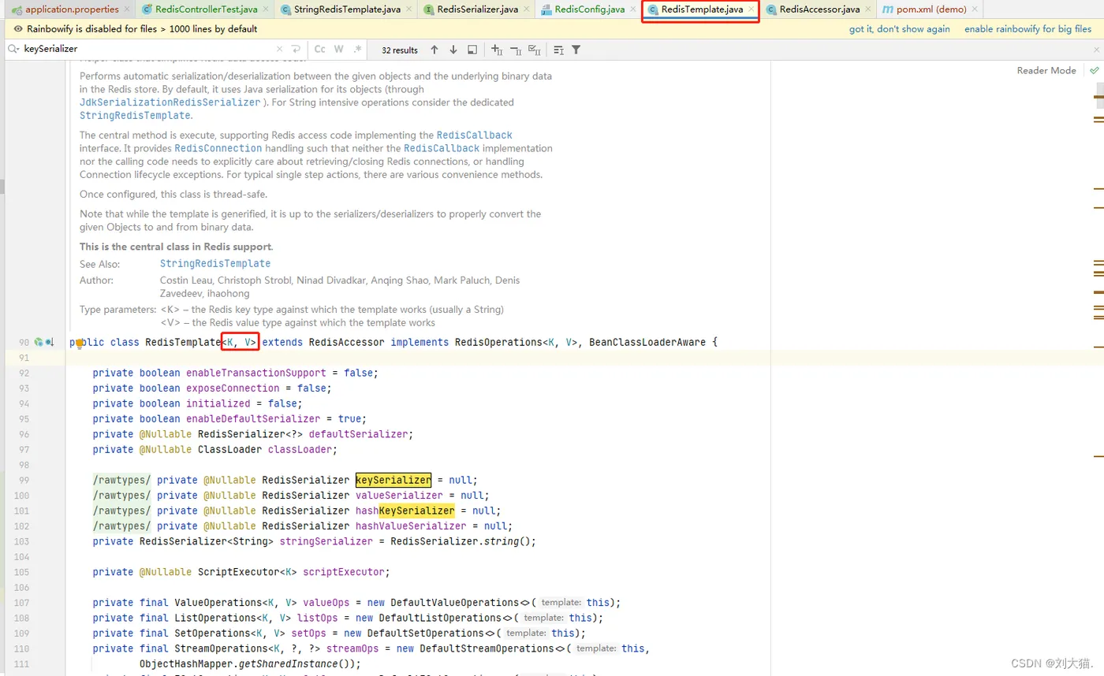Open search history magnifier dropdown
The width and height of the screenshot is (1104, 676).
tap(13, 50)
